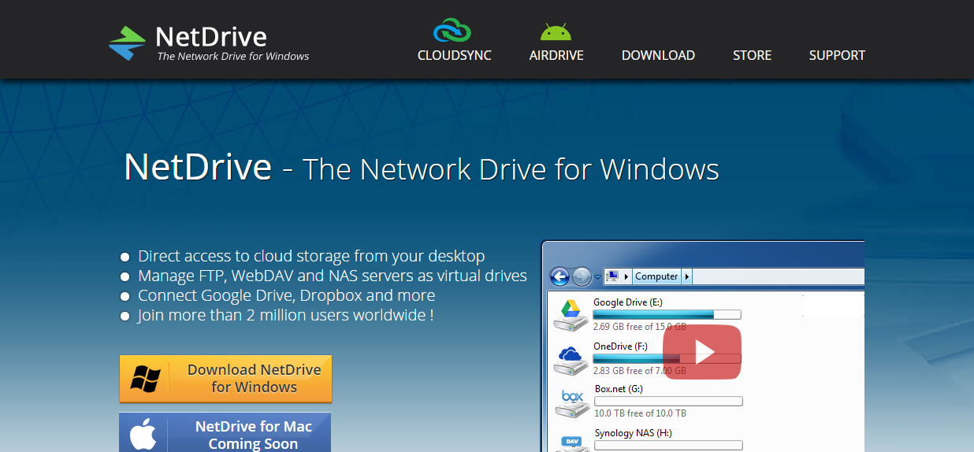Click the CloudSync cloud icon

tap(452, 31)
